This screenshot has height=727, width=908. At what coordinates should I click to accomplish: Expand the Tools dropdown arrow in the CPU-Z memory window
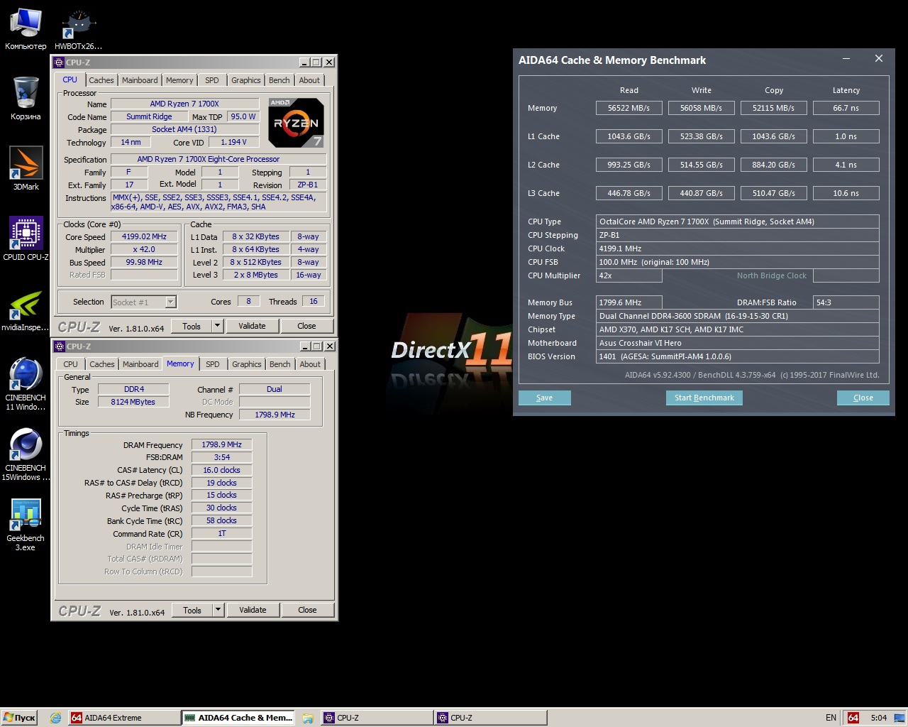[x=218, y=610]
